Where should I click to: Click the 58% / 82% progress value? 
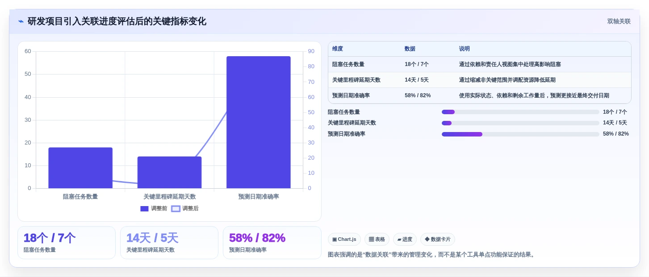click(x=616, y=134)
